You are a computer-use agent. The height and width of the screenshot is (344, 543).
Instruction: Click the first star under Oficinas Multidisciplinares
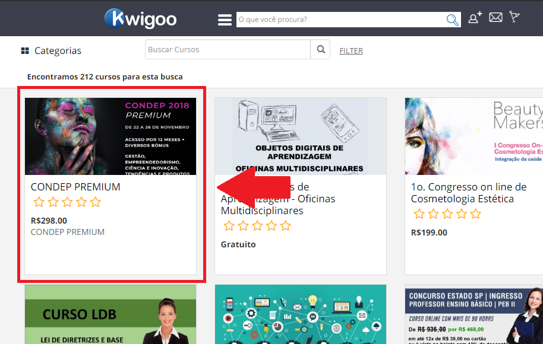(x=229, y=226)
